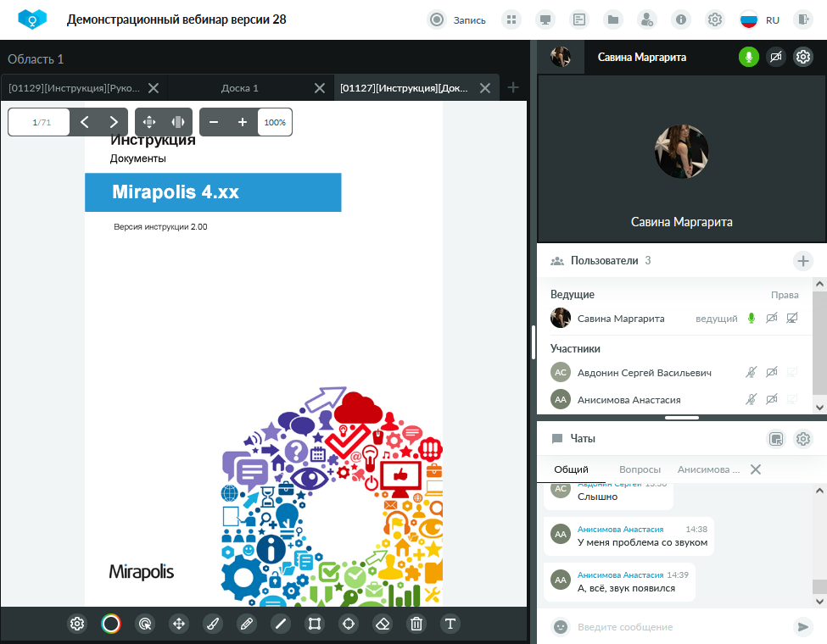Select the laser pointer tool
The height and width of the screenshot is (644, 827).
coord(145,624)
